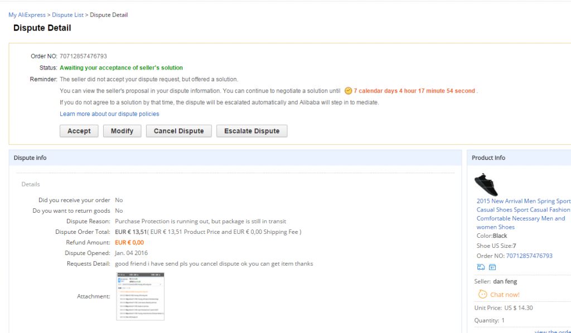This screenshot has width=571, height=333.
Task: Open the black shoe product image
Action: [486, 185]
